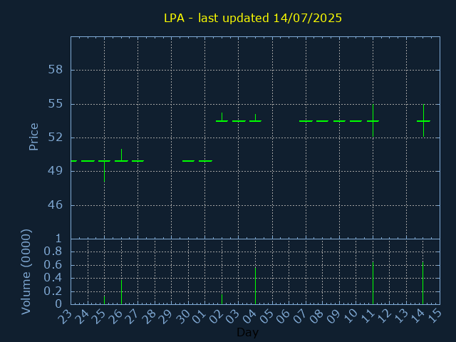Click the chart title LPA last updated 14/07/2025

253,18
